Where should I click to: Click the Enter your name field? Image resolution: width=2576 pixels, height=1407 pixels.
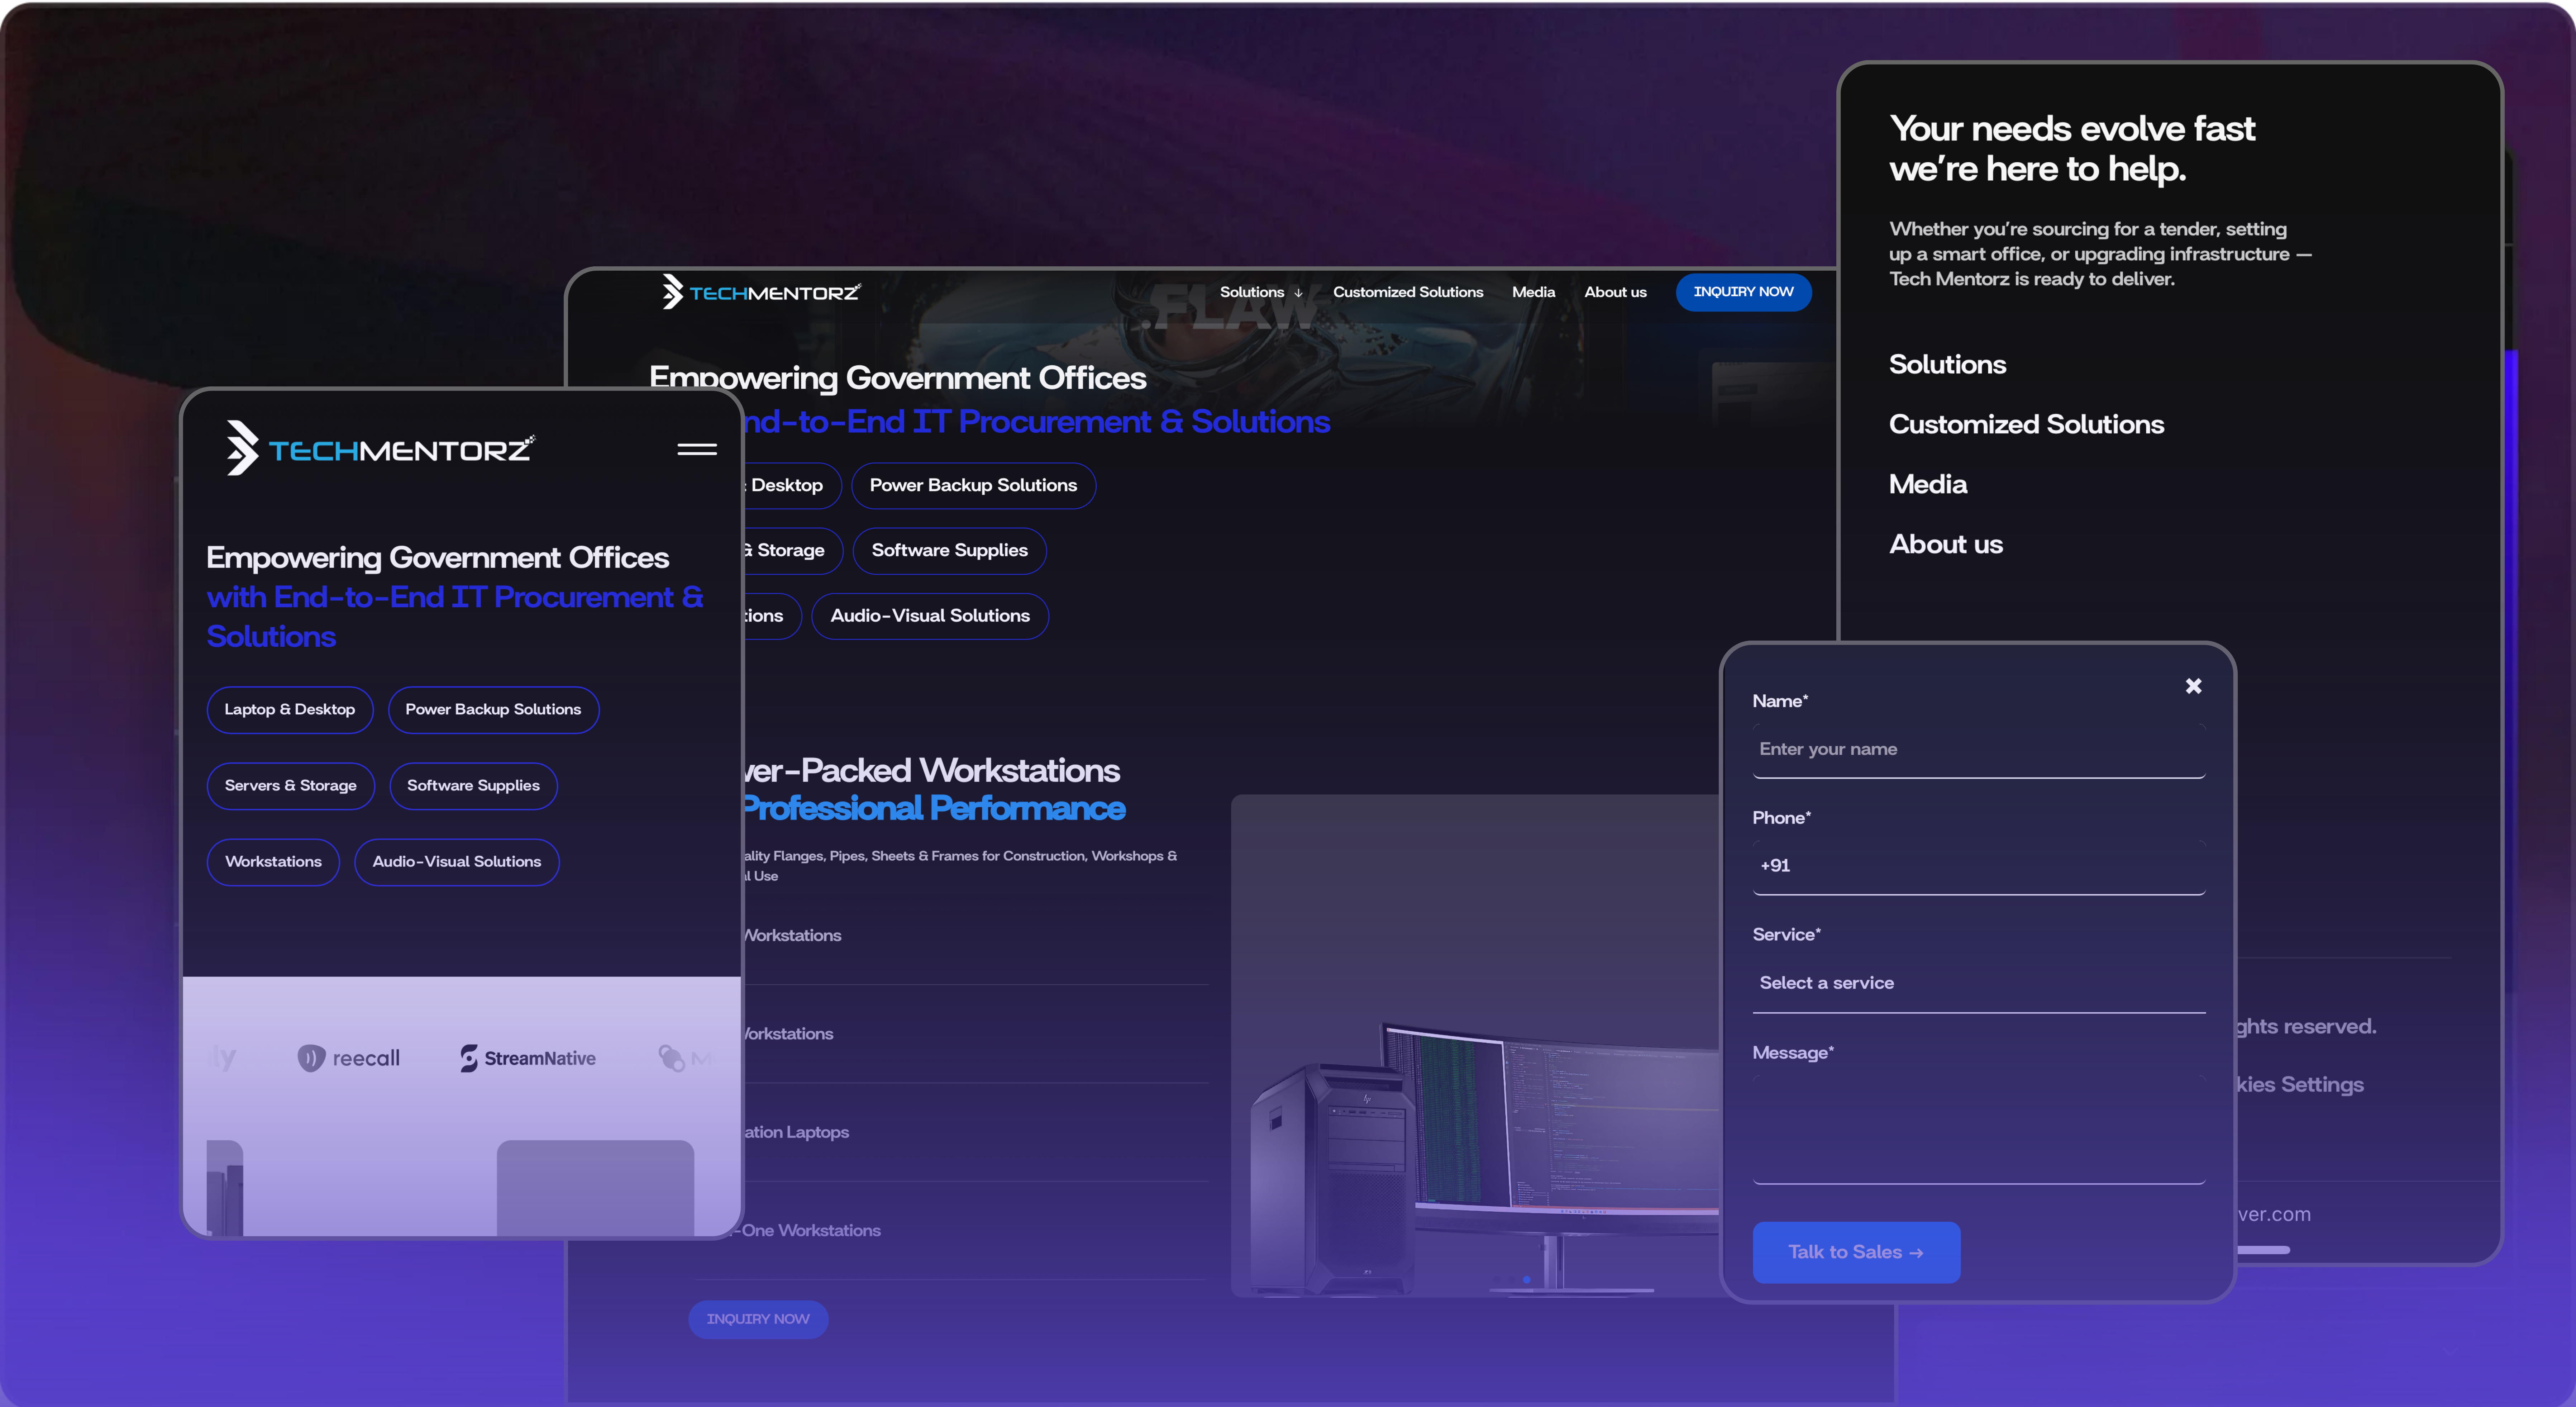1978,749
